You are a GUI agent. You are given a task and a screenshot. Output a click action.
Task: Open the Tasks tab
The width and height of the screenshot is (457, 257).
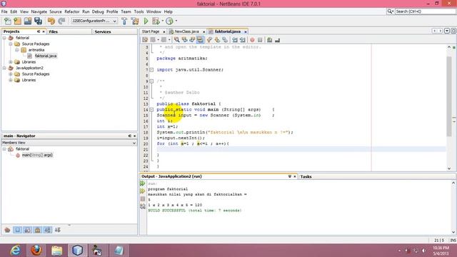tap(306, 176)
